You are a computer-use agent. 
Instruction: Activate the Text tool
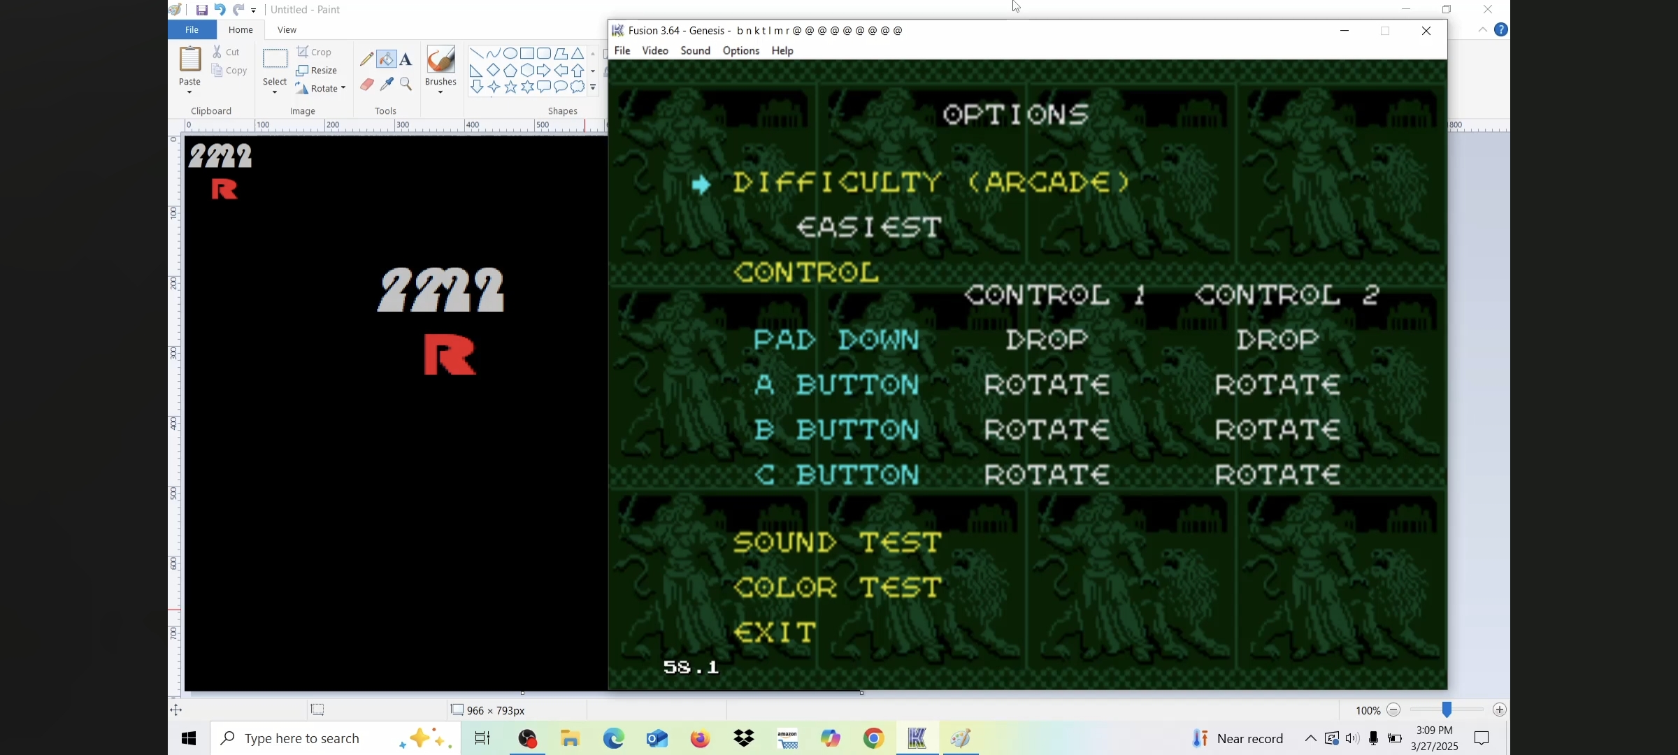406,59
